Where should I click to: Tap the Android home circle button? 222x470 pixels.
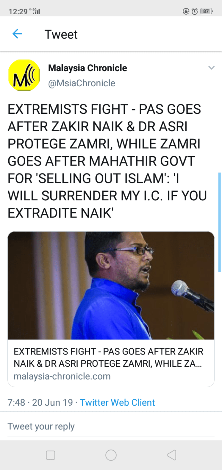coord(111,455)
